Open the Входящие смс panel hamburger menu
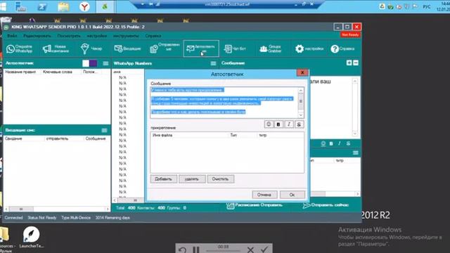Image resolution: width=450 pixels, height=253 pixels. [104, 131]
